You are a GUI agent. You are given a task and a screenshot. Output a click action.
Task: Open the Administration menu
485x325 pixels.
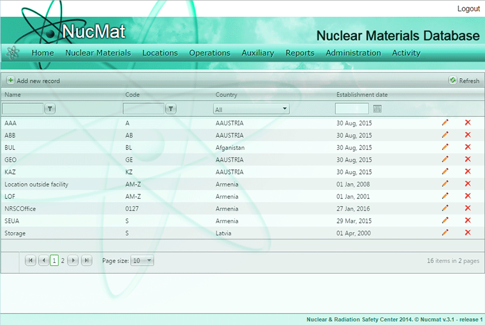(x=353, y=53)
